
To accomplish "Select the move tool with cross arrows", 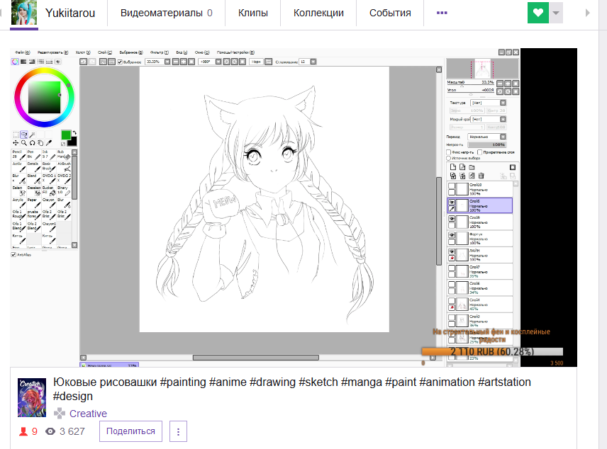I will [16, 143].
